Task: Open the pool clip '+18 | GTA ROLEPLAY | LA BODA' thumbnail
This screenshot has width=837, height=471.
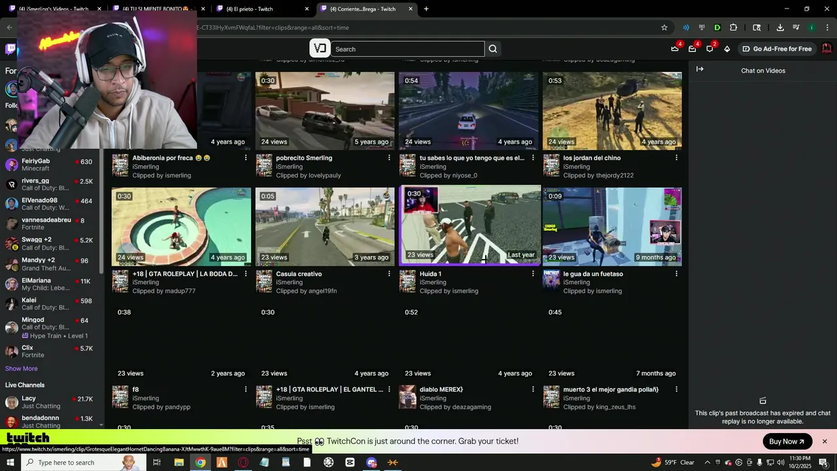Action: tap(181, 227)
